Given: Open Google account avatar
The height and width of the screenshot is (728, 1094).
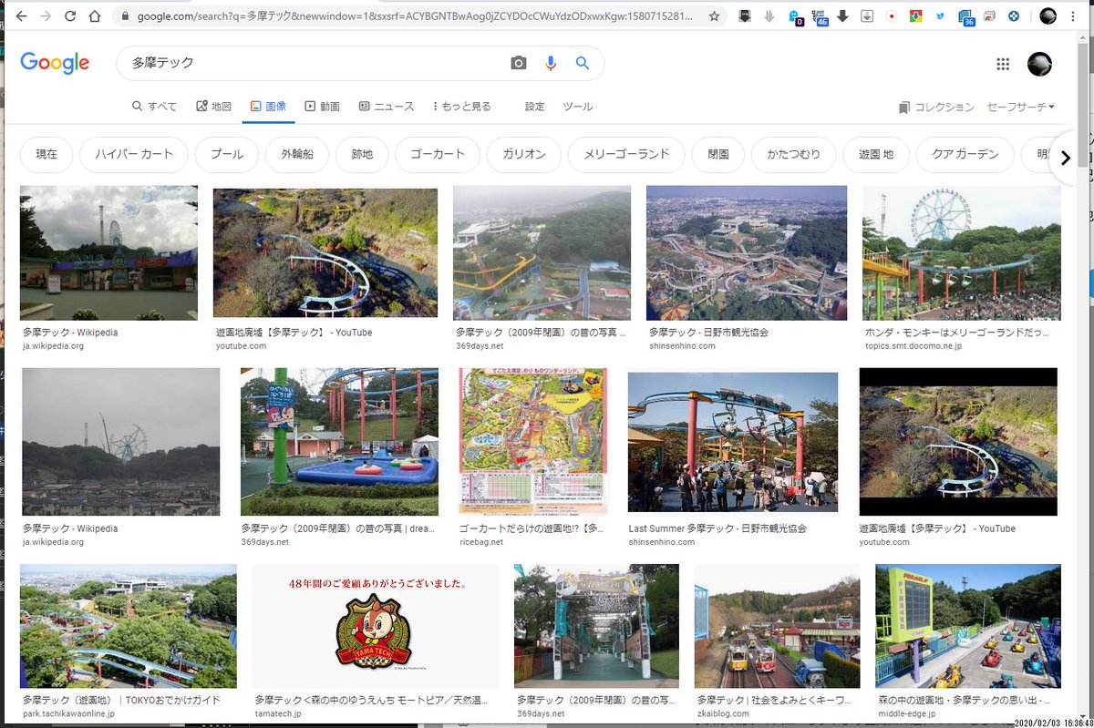Looking at the screenshot, I should [x=1039, y=64].
